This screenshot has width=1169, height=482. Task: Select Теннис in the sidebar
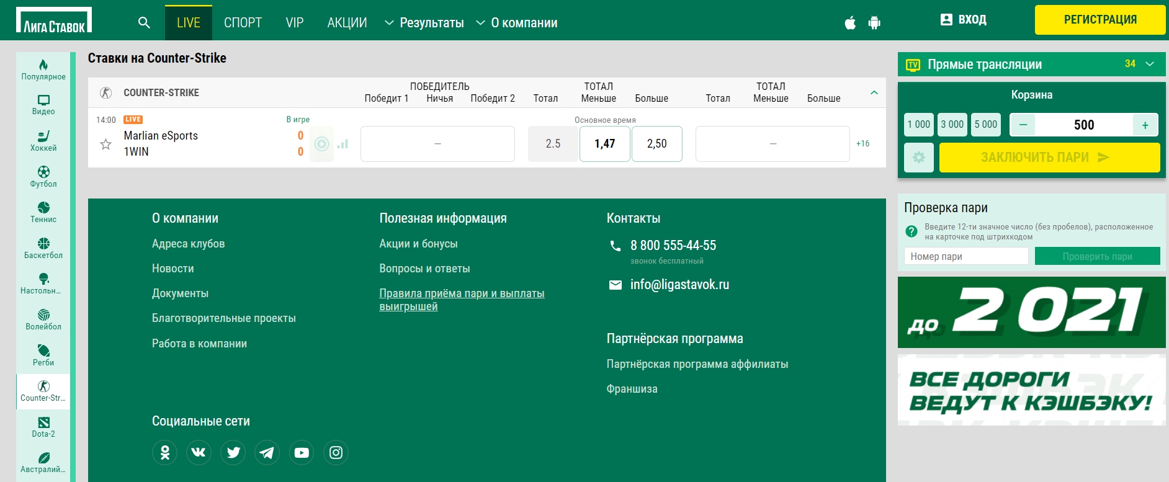(43, 212)
